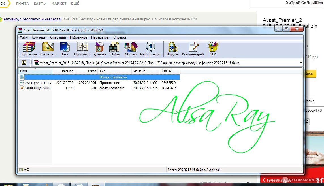Select the parent folder '..' row
Viewport: 324px width, 186px height.
99,77
